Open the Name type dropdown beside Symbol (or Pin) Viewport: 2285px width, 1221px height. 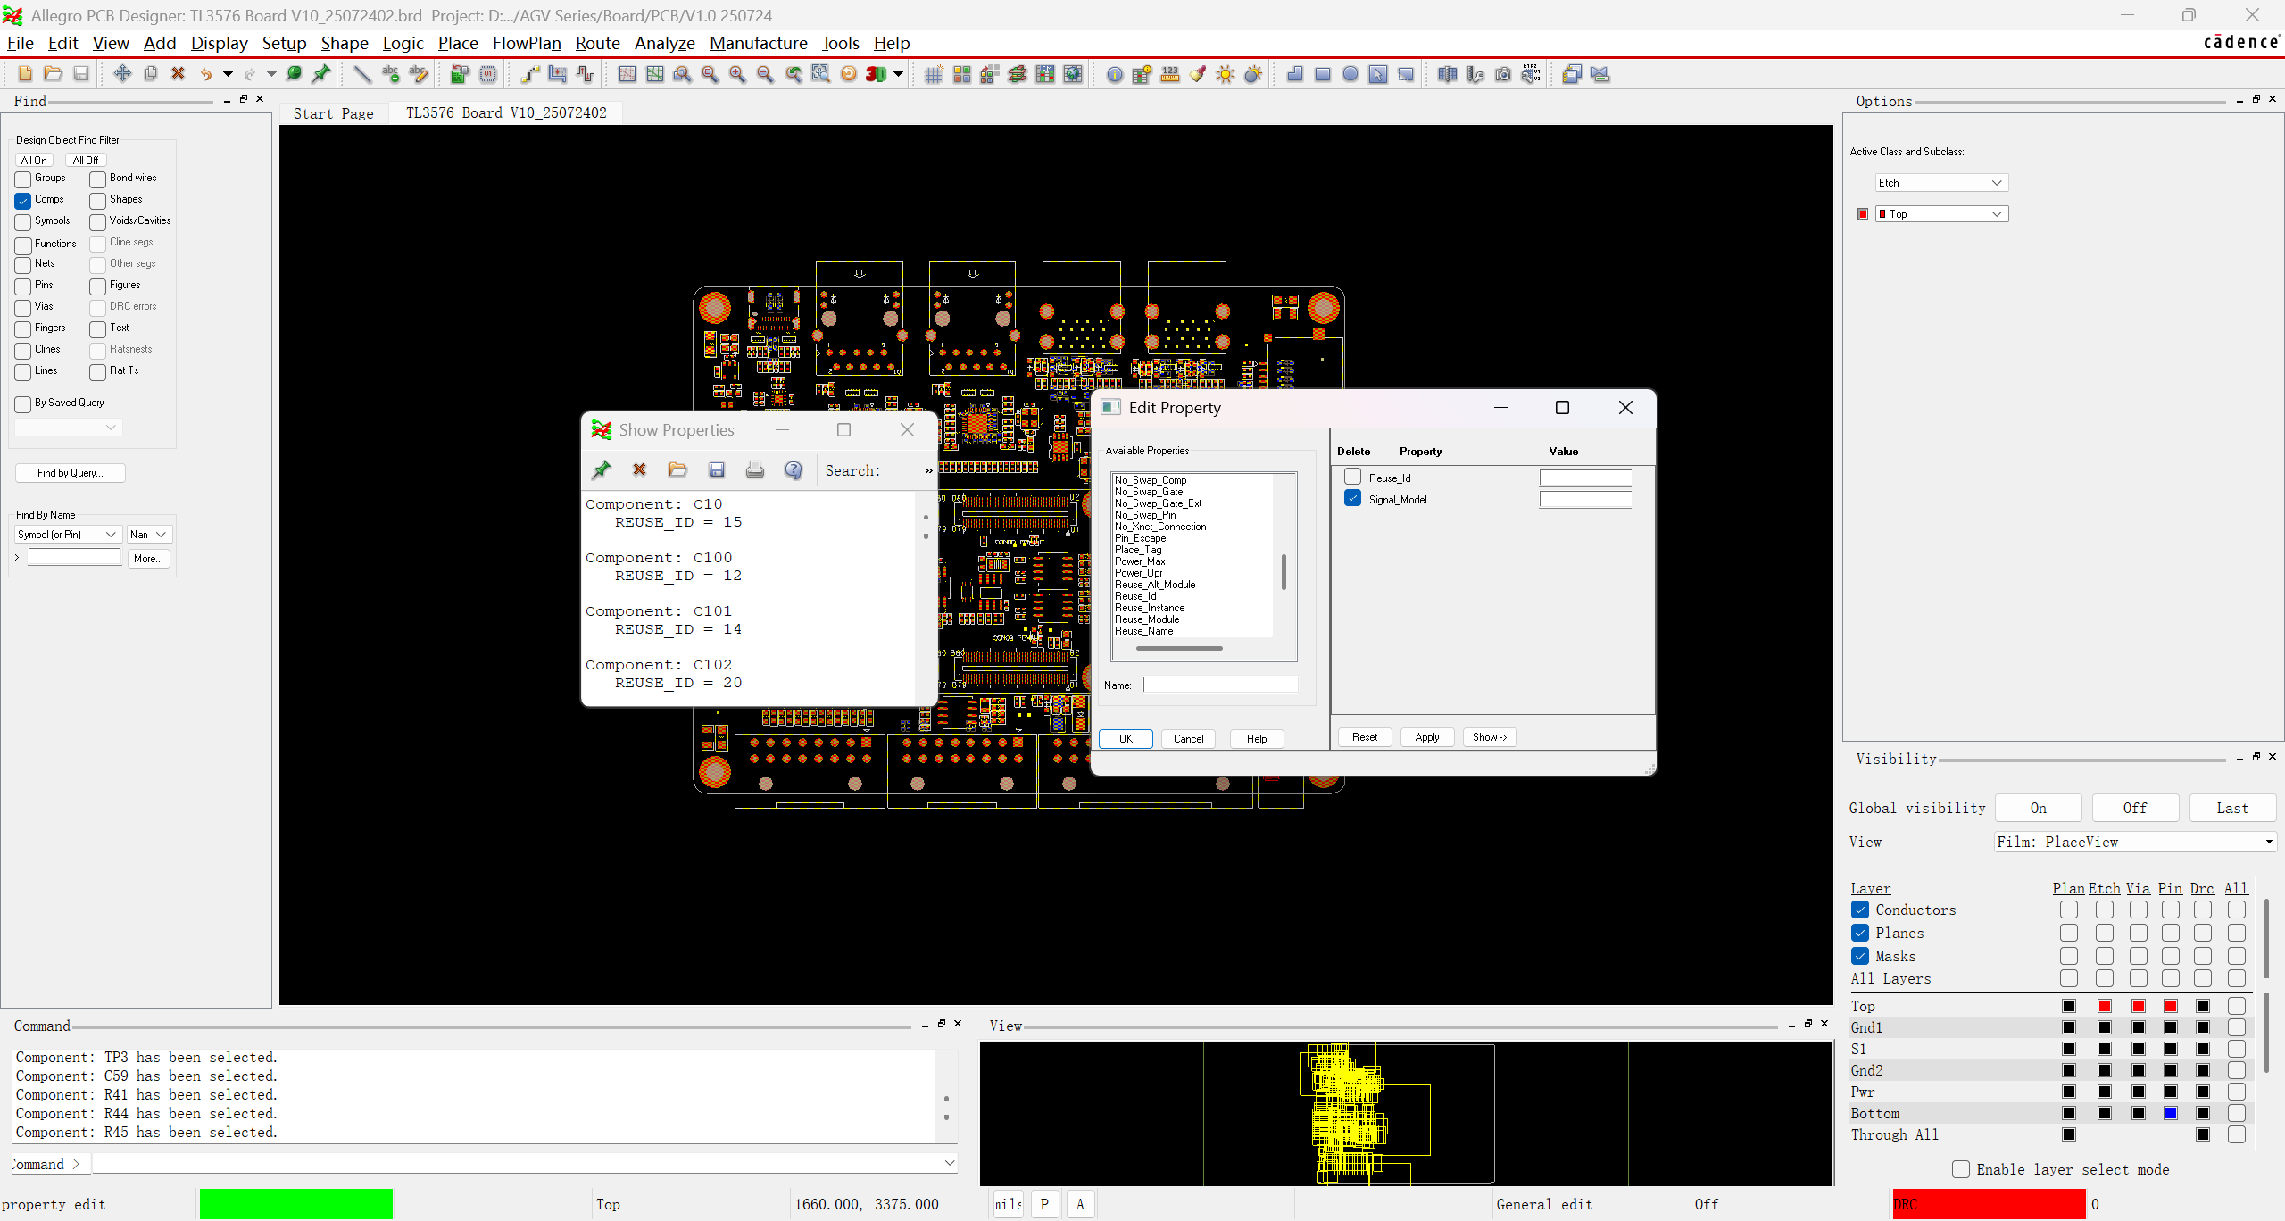[148, 535]
